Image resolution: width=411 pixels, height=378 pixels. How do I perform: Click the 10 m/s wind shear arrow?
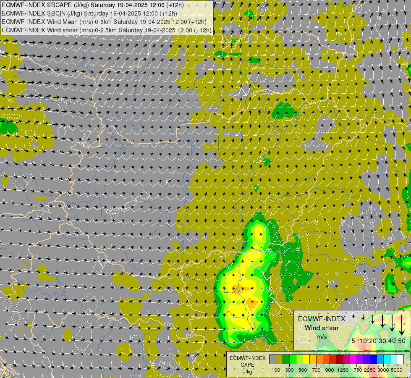(363, 317)
